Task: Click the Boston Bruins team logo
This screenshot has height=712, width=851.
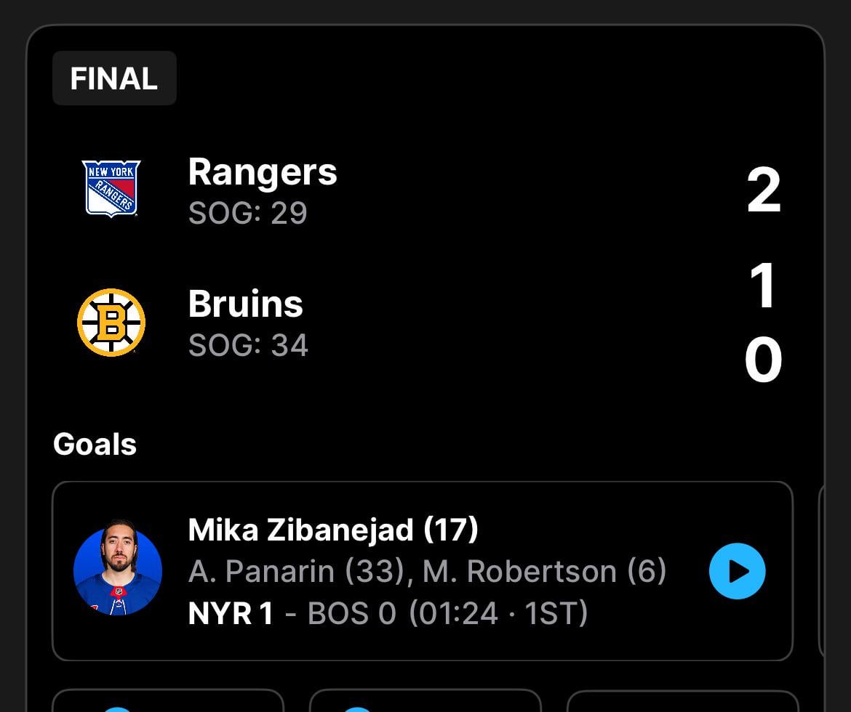Action: tap(111, 323)
